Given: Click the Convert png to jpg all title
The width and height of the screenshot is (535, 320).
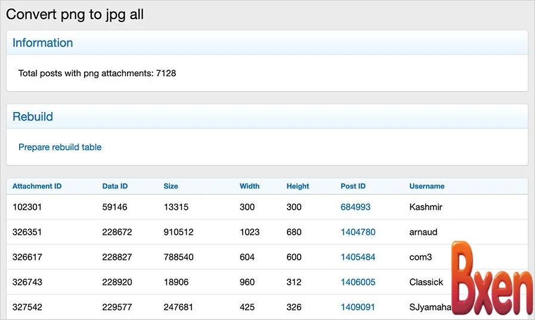Looking at the screenshot, I should click(x=75, y=14).
